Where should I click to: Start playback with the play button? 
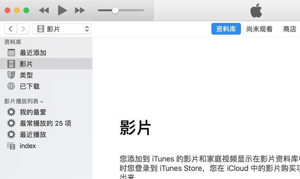62,10
